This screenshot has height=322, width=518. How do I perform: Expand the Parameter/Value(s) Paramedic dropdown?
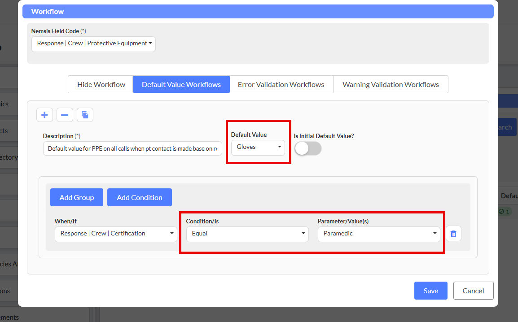[x=379, y=234]
